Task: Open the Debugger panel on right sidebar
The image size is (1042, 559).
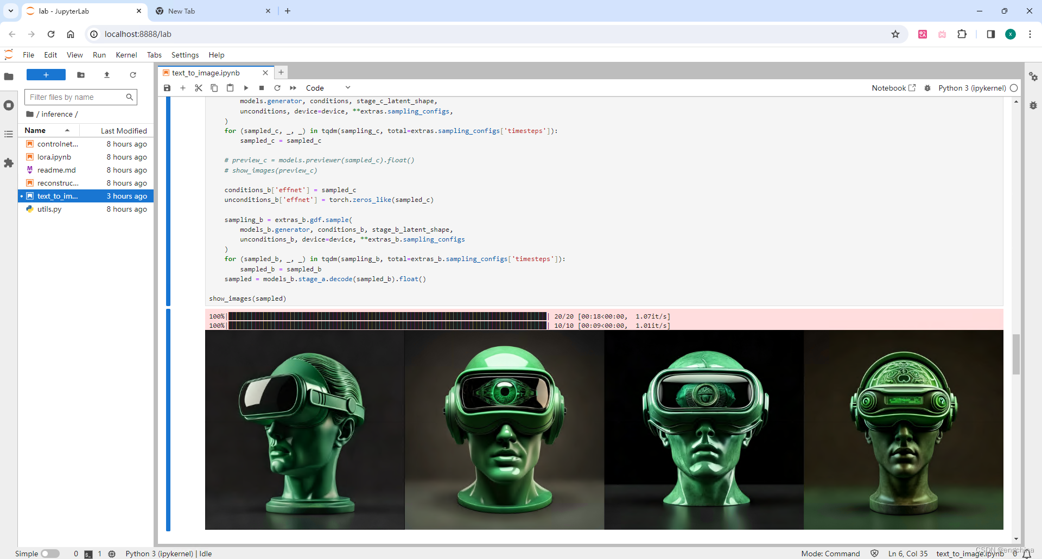Action: 1033,105
